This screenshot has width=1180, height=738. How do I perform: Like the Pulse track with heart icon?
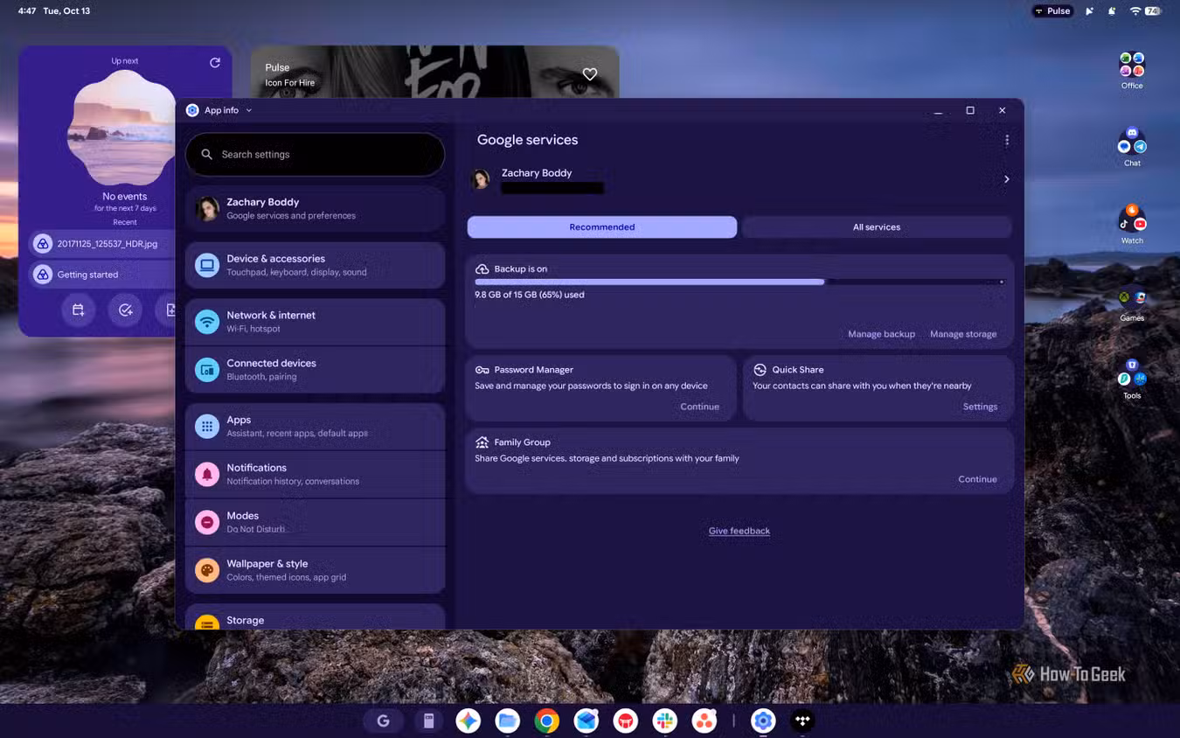pyautogui.click(x=590, y=74)
